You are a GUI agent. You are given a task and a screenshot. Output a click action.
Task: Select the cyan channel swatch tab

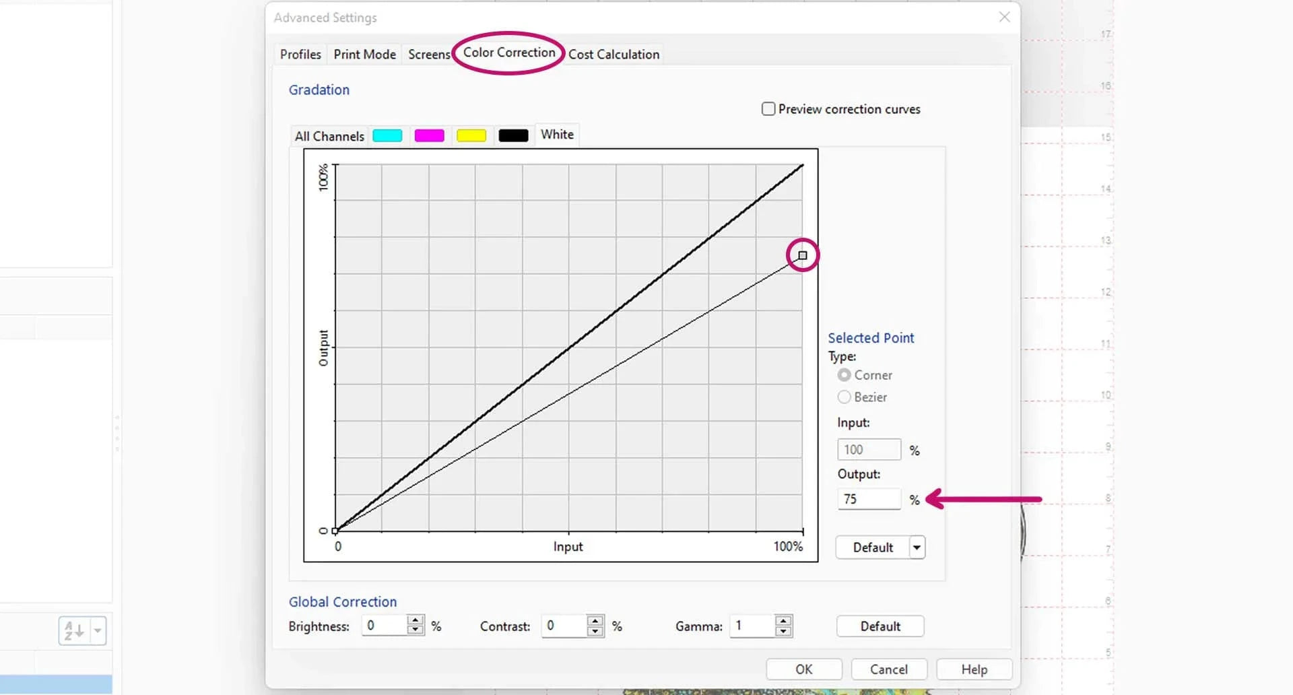point(387,135)
